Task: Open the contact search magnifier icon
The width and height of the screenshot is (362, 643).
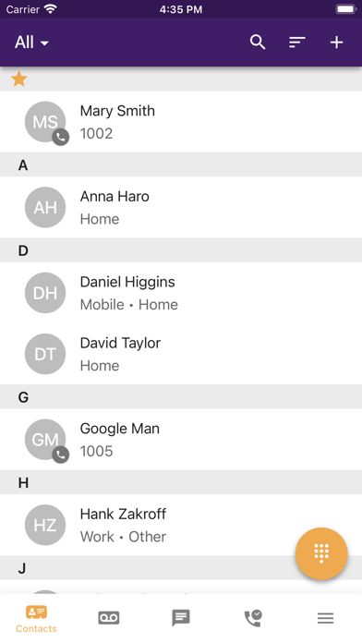Action: tap(258, 42)
